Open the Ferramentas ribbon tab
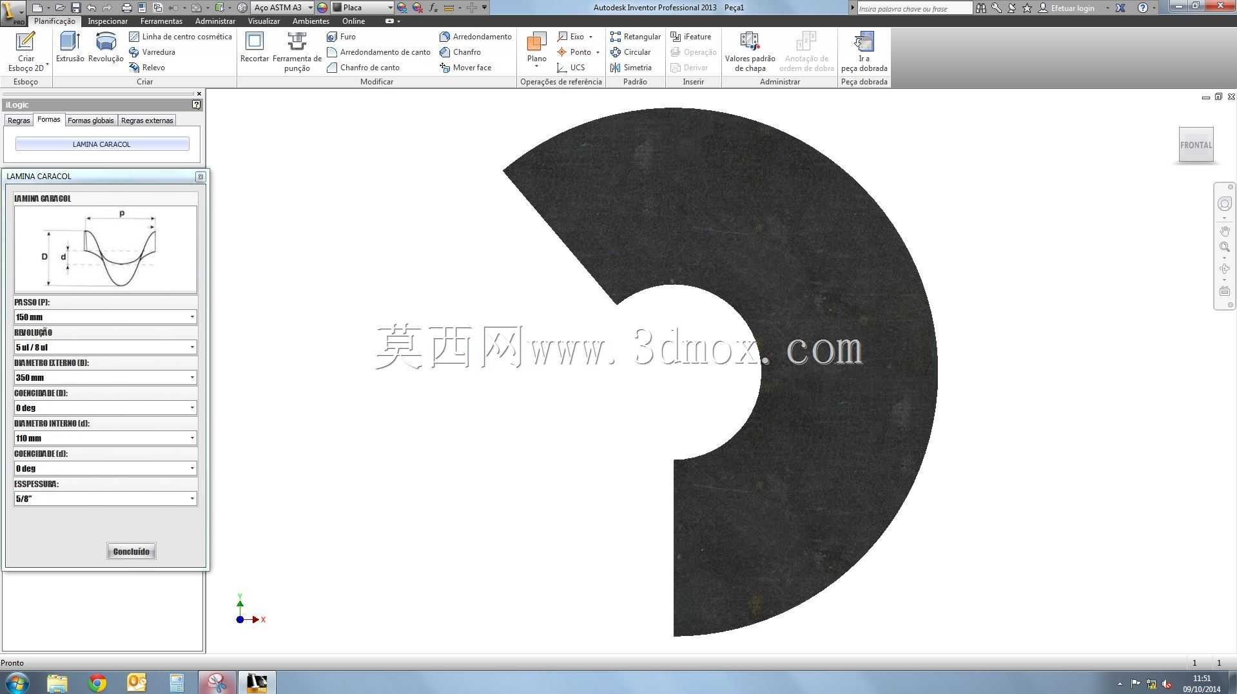This screenshot has width=1237, height=694. point(161,21)
